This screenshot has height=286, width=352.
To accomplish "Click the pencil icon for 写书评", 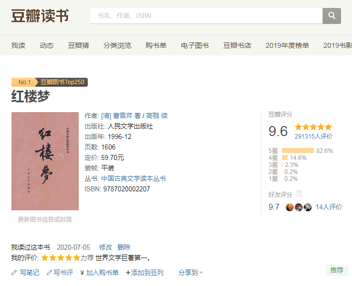I will coord(49,273).
